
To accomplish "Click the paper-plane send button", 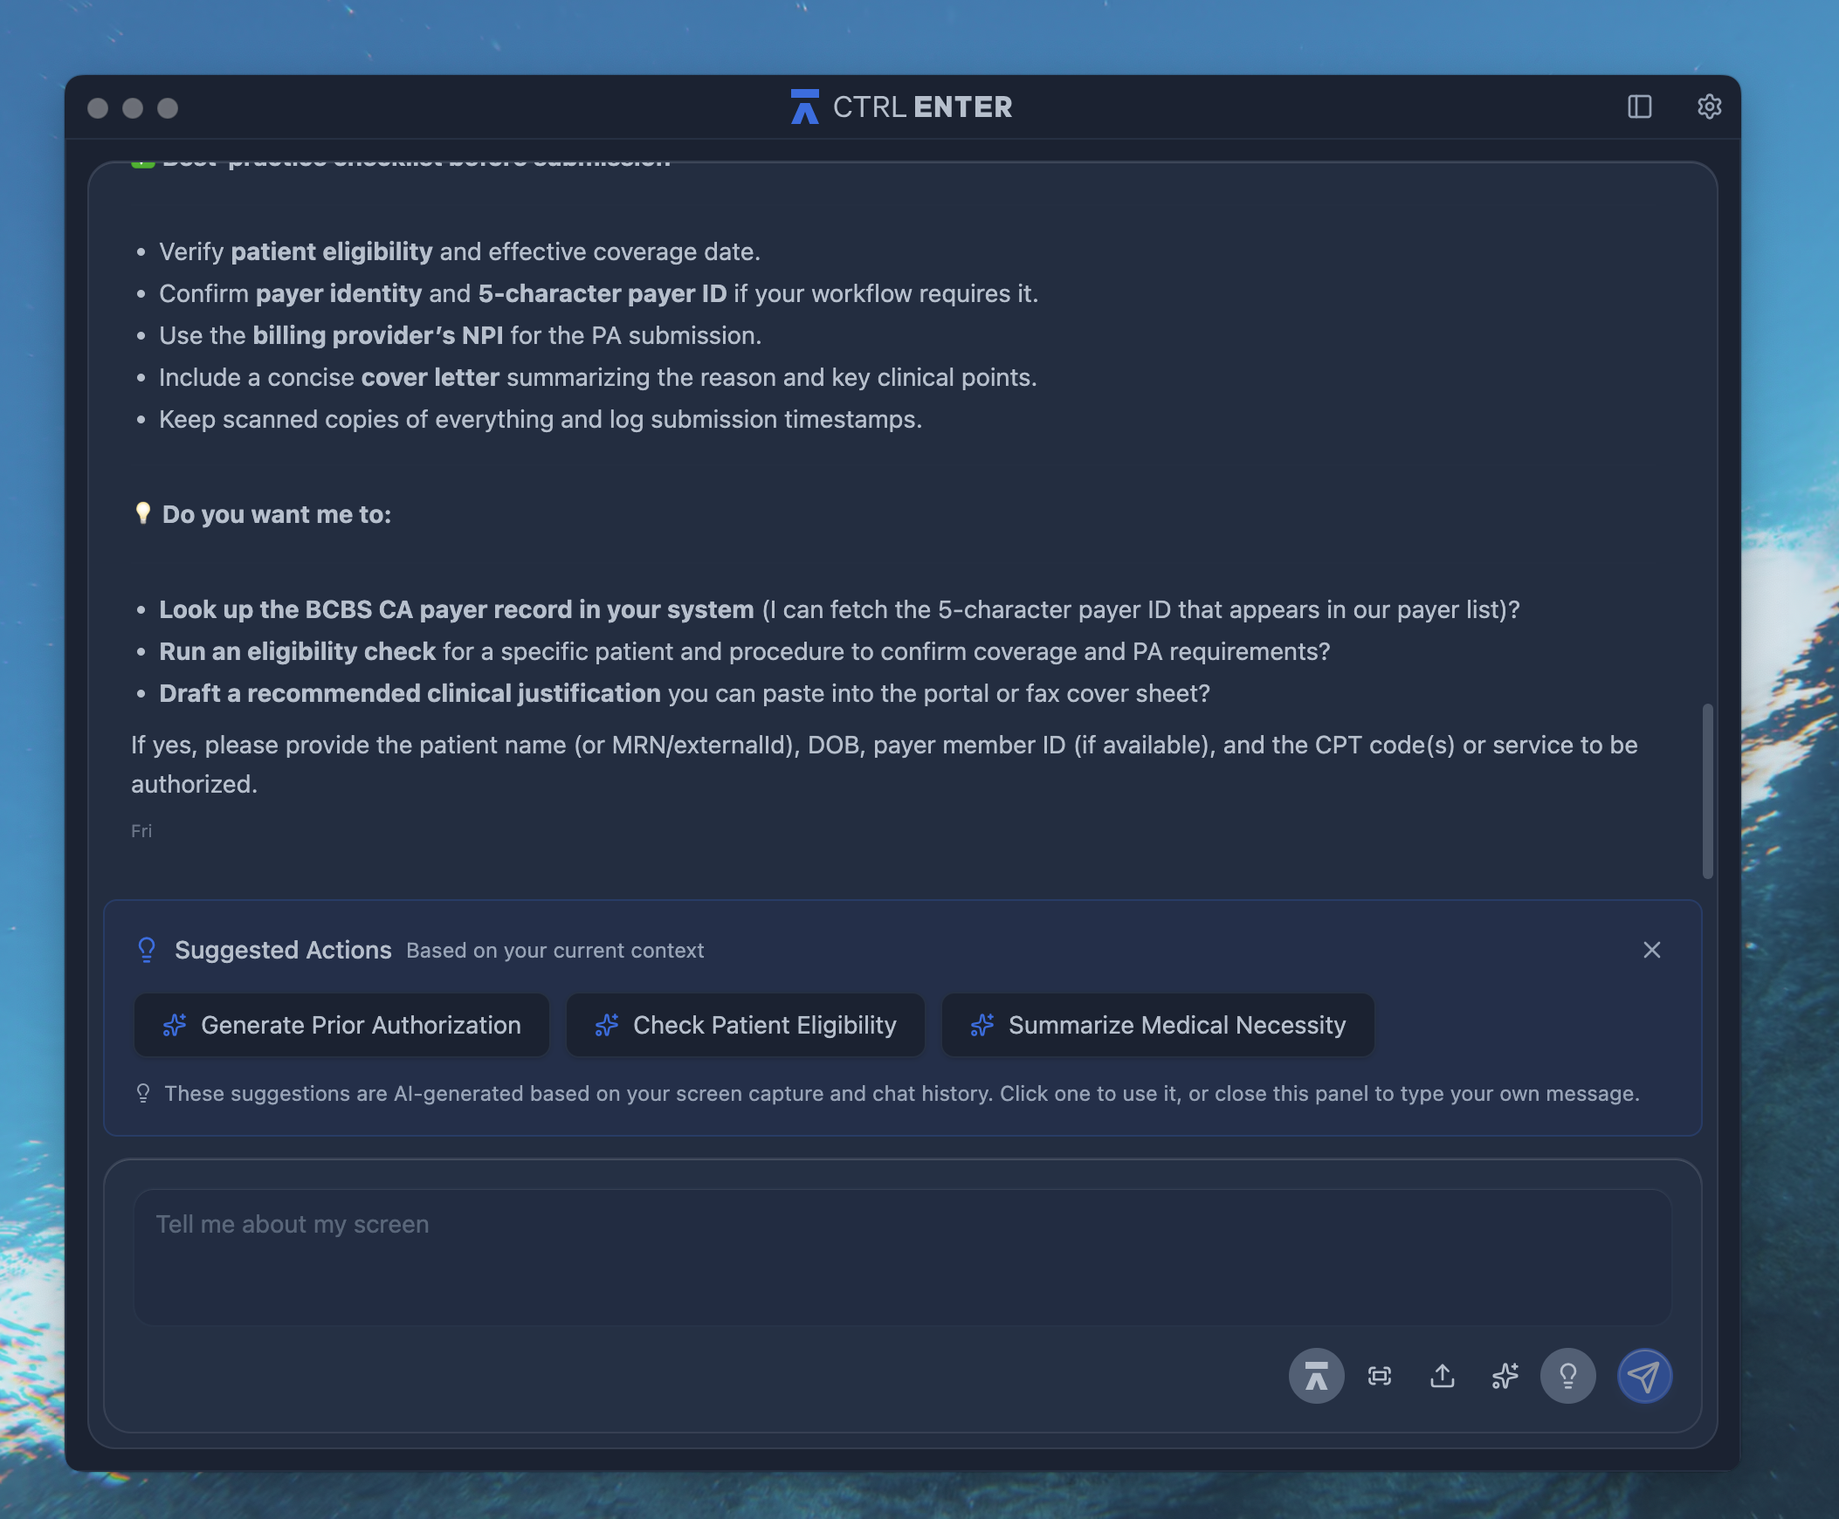I will pos(1643,1376).
